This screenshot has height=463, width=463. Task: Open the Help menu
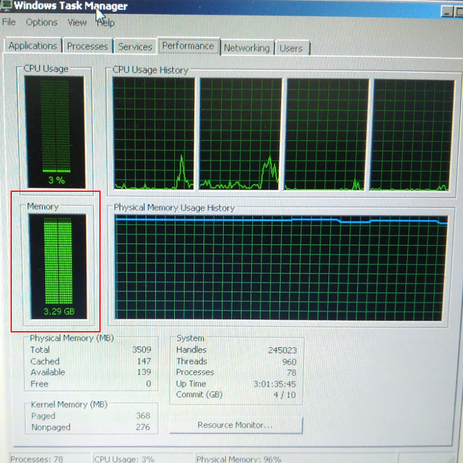tap(106, 22)
